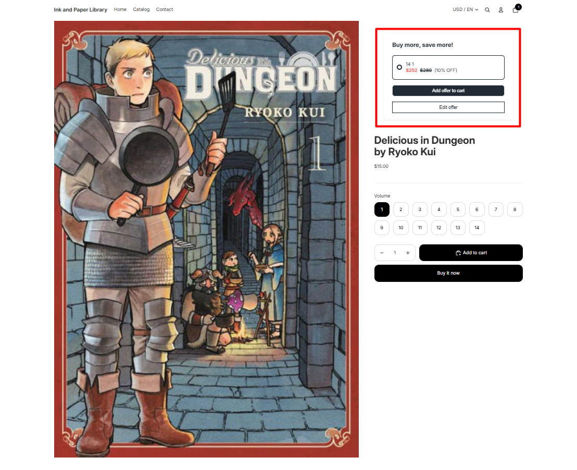The width and height of the screenshot is (577, 470).
Task: Open the Contact page link
Action: [165, 9]
